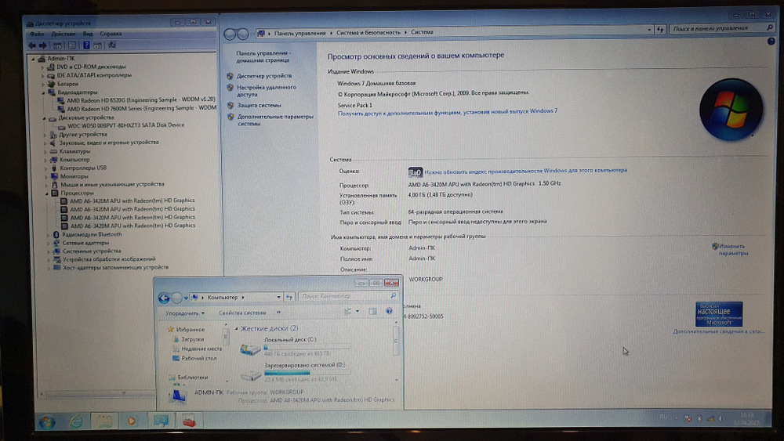Screen dimensions: 784x441
Task: Click forward button in System window
Action: [242, 34]
